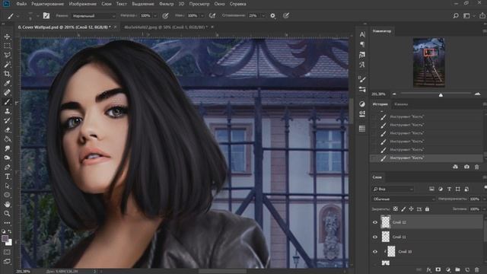Create new adjustment layer icon
Viewport: 487px width, 274px height.
click(448, 269)
